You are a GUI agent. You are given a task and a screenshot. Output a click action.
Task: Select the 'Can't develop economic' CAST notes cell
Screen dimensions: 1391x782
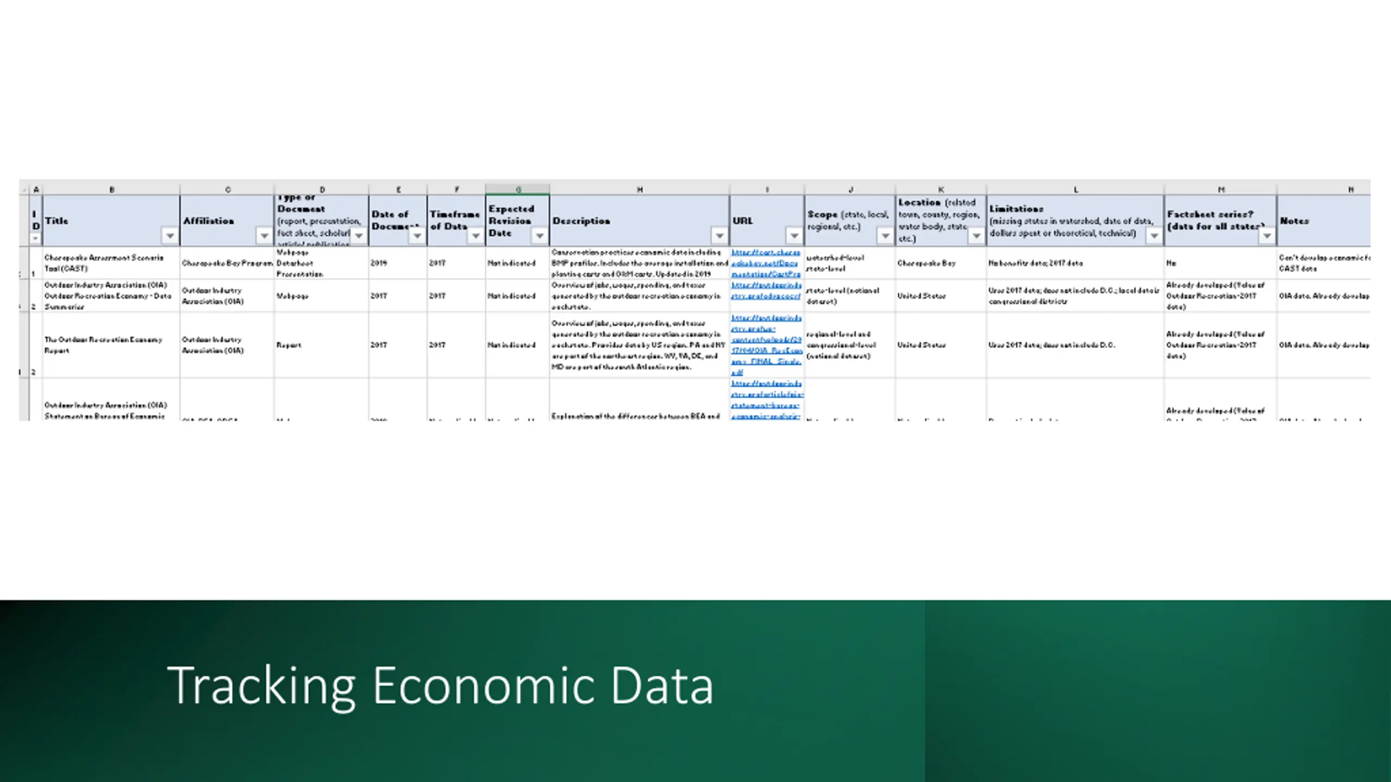1324,263
